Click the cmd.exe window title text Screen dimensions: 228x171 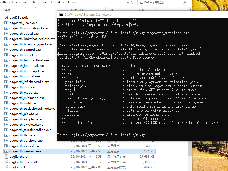pos(88,14)
